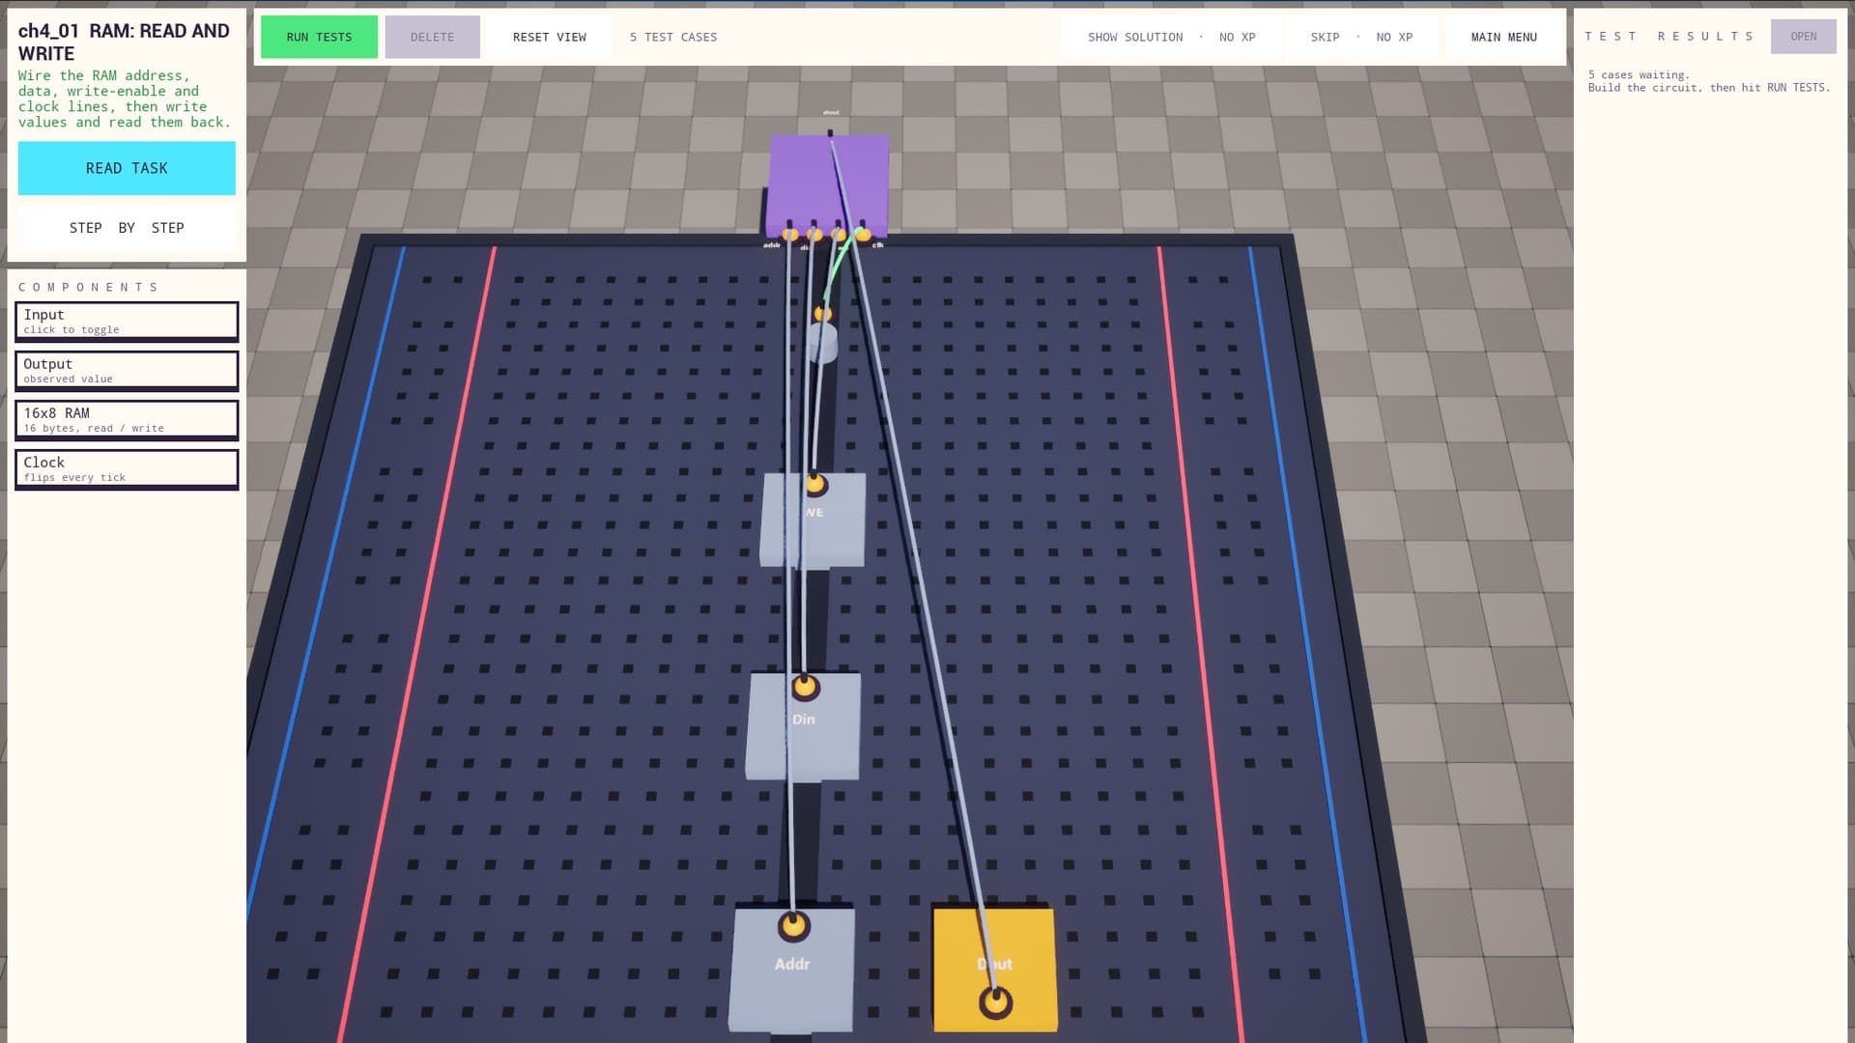Image resolution: width=1855 pixels, height=1043 pixels.
Task: Click the RAM clk pin
Action: click(863, 234)
